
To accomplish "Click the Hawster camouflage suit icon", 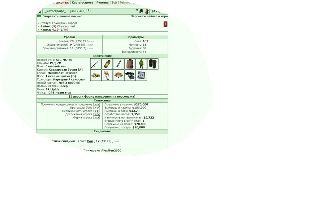I will pos(141,64).
